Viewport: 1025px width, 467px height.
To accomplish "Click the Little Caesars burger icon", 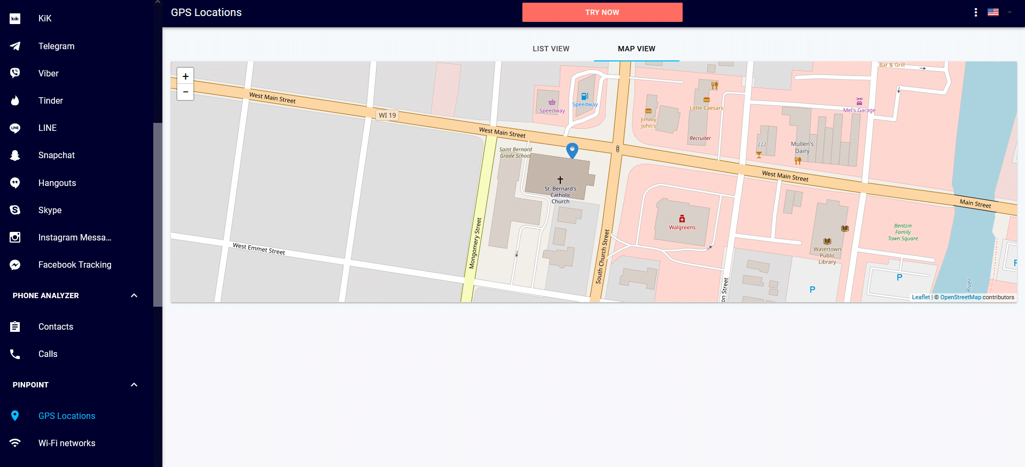I will tap(707, 100).
